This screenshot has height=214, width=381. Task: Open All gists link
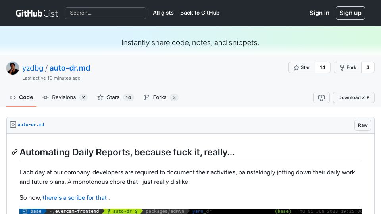coord(163,13)
